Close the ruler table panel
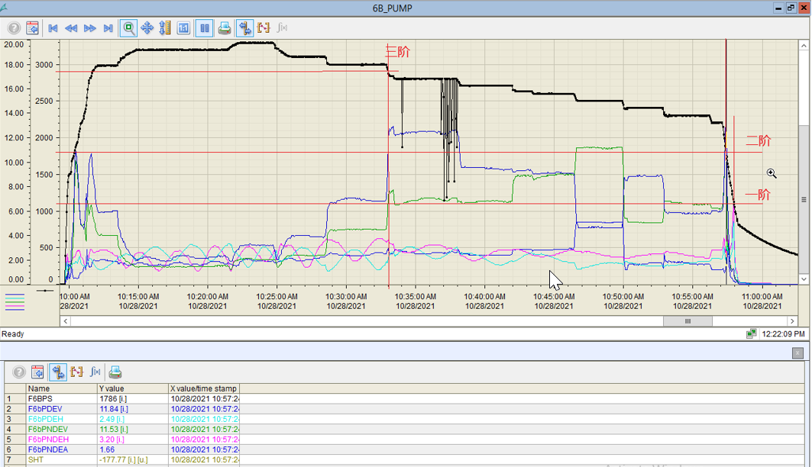This screenshot has height=467, width=812. [x=797, y=353]
